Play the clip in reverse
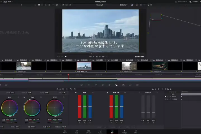 (x=94, y=57)
